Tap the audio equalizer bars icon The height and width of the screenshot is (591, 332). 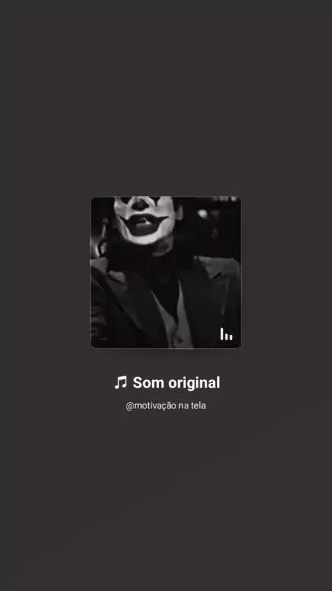click(226, 334)
